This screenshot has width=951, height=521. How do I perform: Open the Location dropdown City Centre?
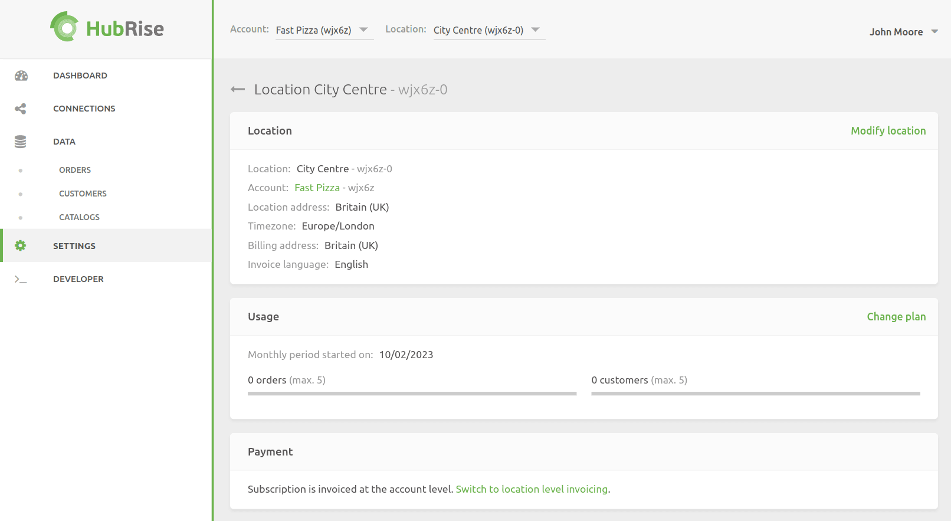click(489, 30)
